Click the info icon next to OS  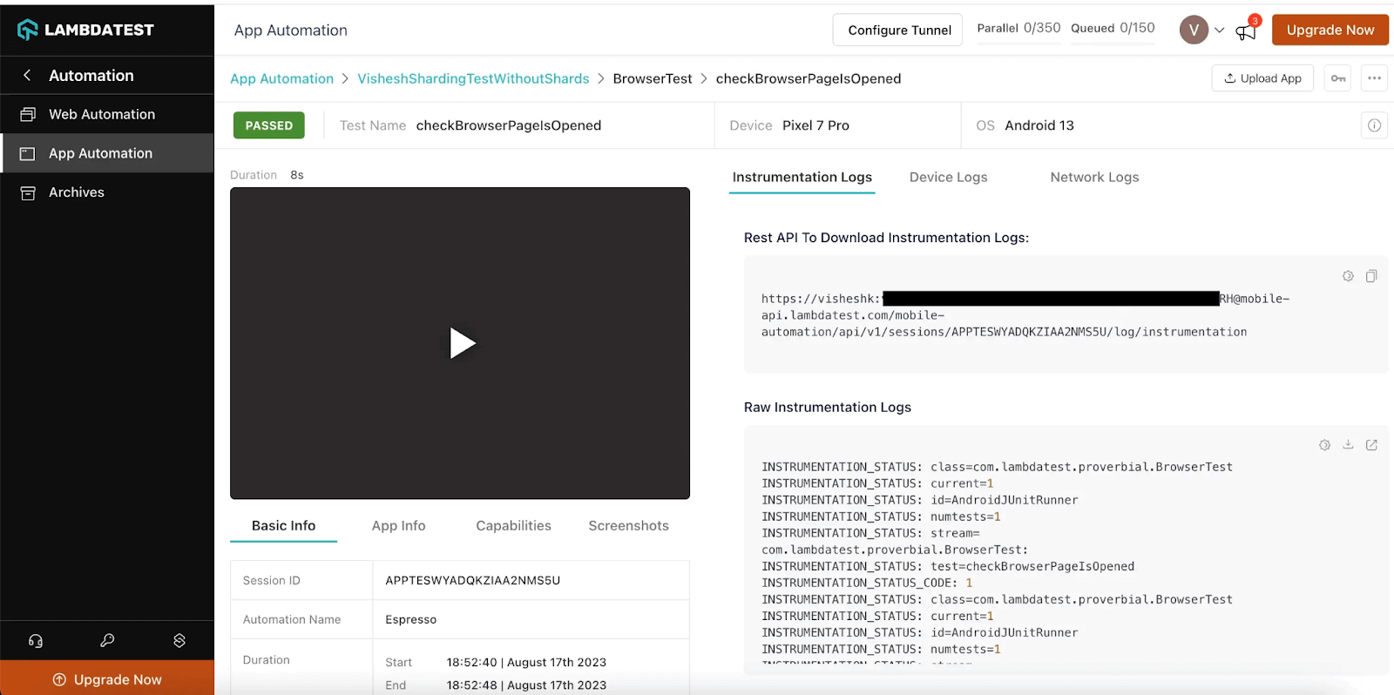pos(1374,125)
